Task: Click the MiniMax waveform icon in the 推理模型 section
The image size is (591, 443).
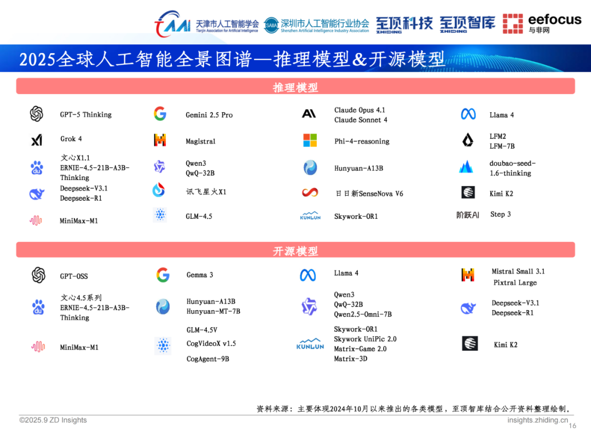Action: pyautogui.click(x=36, y=220)
